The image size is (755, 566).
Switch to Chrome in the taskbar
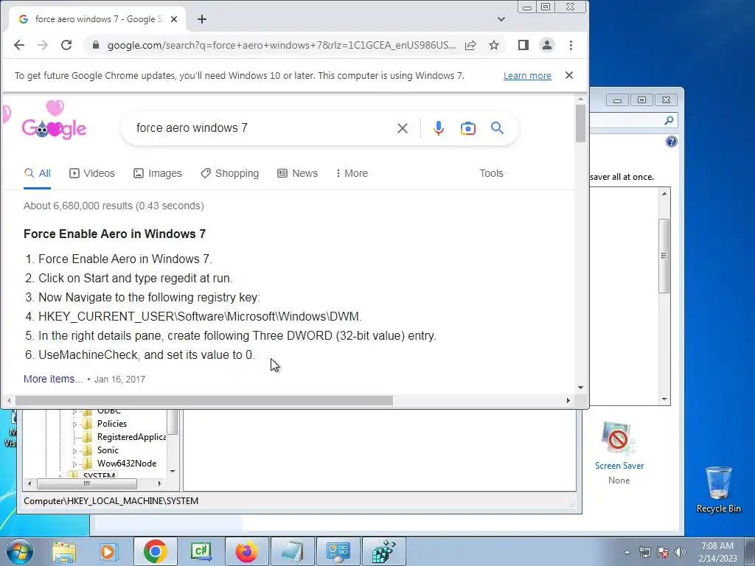pos(155,551)
